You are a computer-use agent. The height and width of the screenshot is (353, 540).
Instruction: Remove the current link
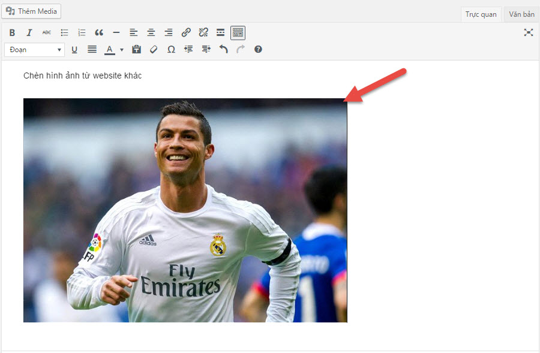203,32
